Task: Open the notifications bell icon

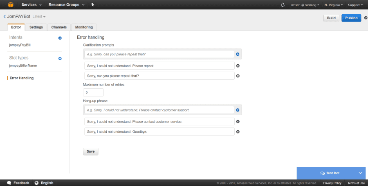Action: 283,4
